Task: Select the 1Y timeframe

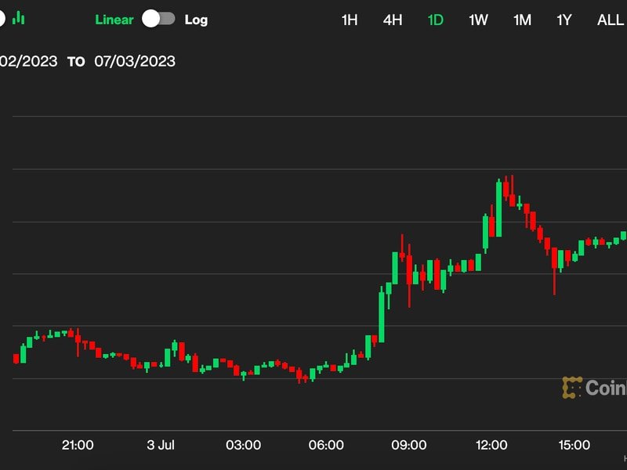Action: (x=565, y=20)
